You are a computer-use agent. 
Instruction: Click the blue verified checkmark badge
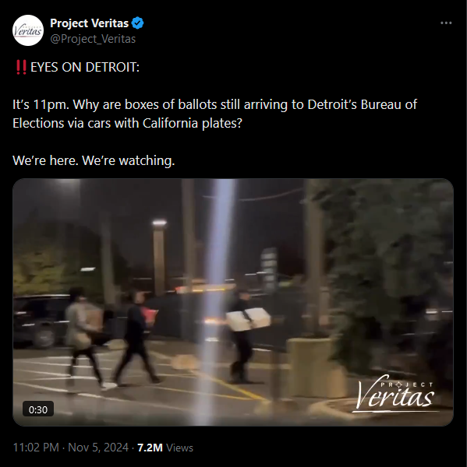137,23
